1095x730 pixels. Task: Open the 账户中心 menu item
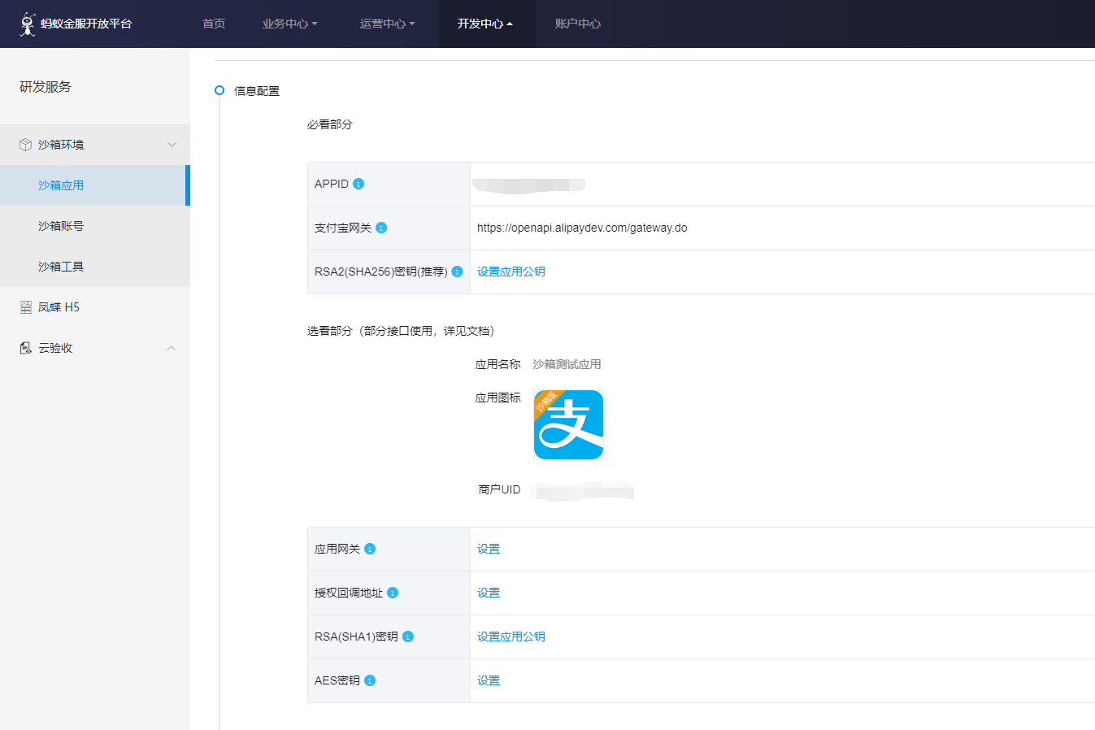pyautogui.click(x=576, y=24)
